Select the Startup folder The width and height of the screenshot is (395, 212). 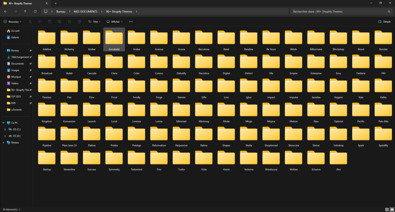(47, 161)
